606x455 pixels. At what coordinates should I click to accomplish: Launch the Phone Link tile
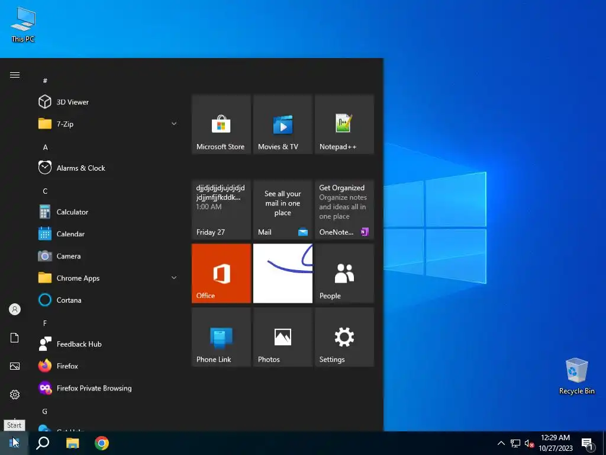221,337
